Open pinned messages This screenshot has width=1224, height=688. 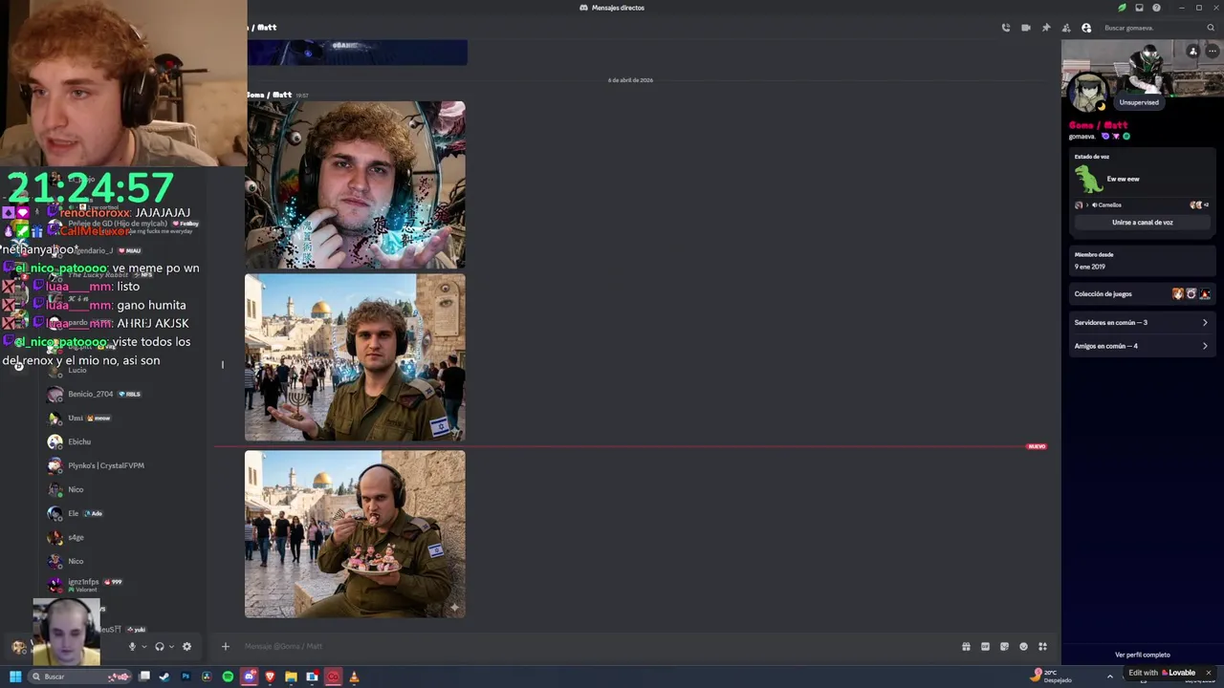(x=1046, y=28)
